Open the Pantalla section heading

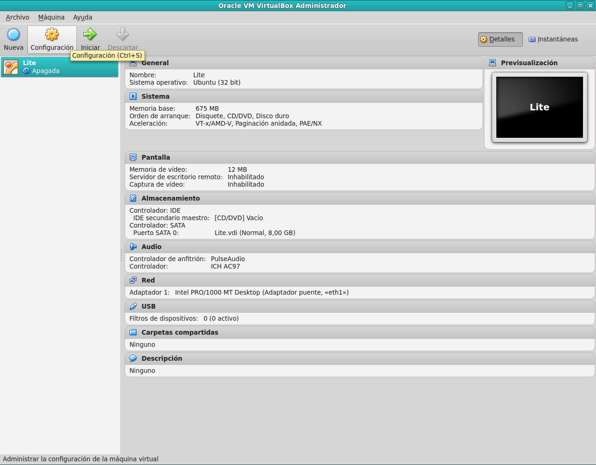click(156, 157)
